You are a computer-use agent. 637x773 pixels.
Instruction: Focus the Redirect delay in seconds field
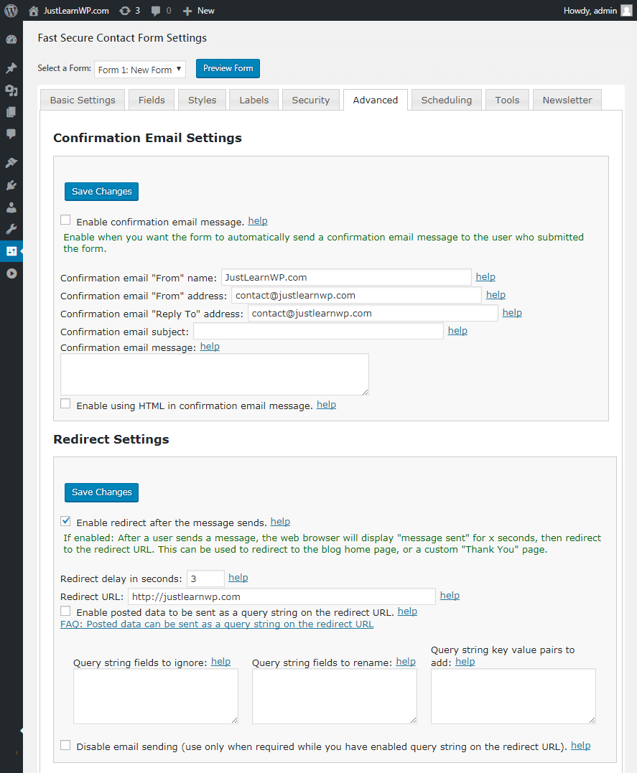coord(205,578)
